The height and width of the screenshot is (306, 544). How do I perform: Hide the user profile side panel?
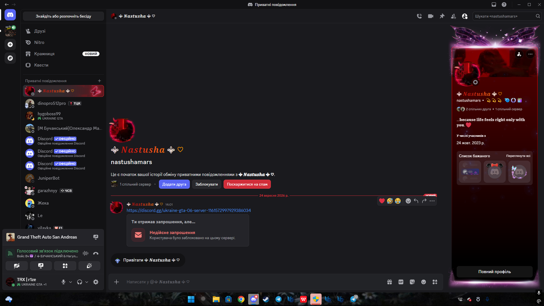click(465, 16)
